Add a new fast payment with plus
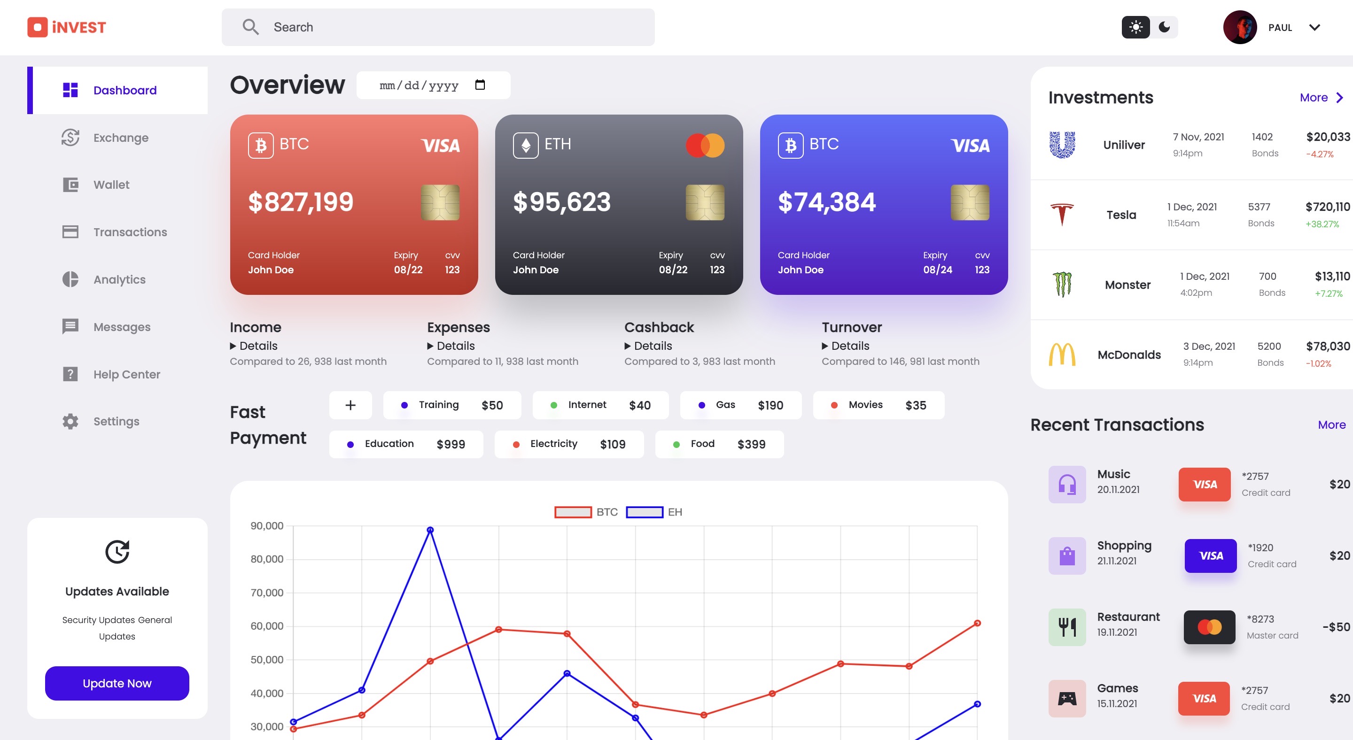 [x=350, y=405]
